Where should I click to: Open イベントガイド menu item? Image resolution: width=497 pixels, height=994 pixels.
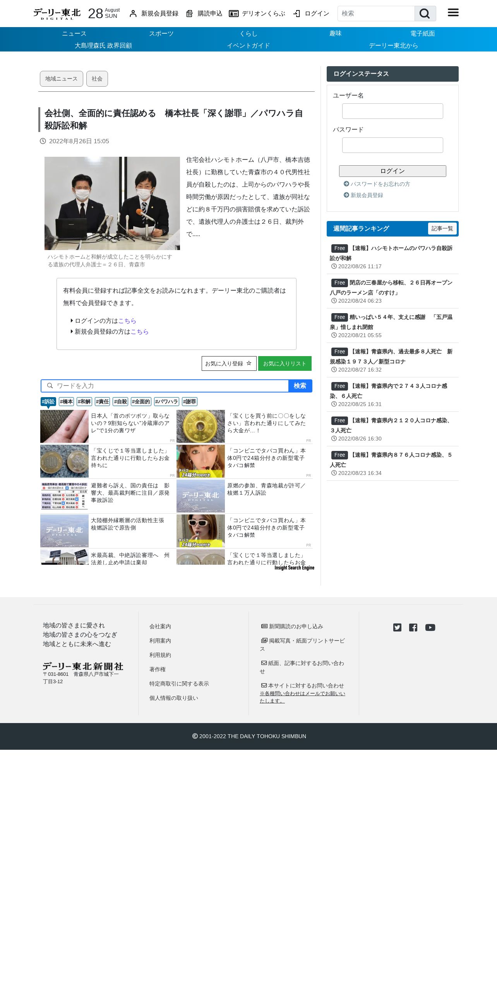pyautogui.click(x=248, y=46)
